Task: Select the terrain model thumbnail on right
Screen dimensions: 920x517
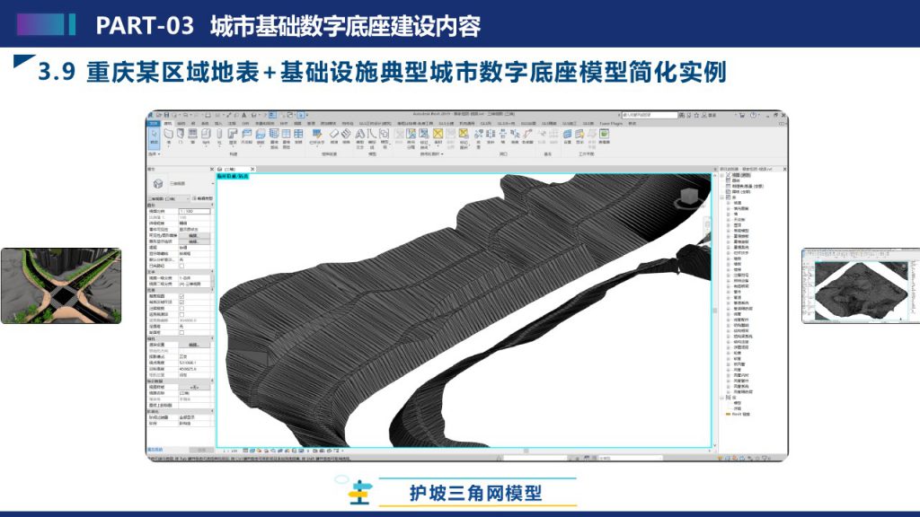Action: (861, 285)
